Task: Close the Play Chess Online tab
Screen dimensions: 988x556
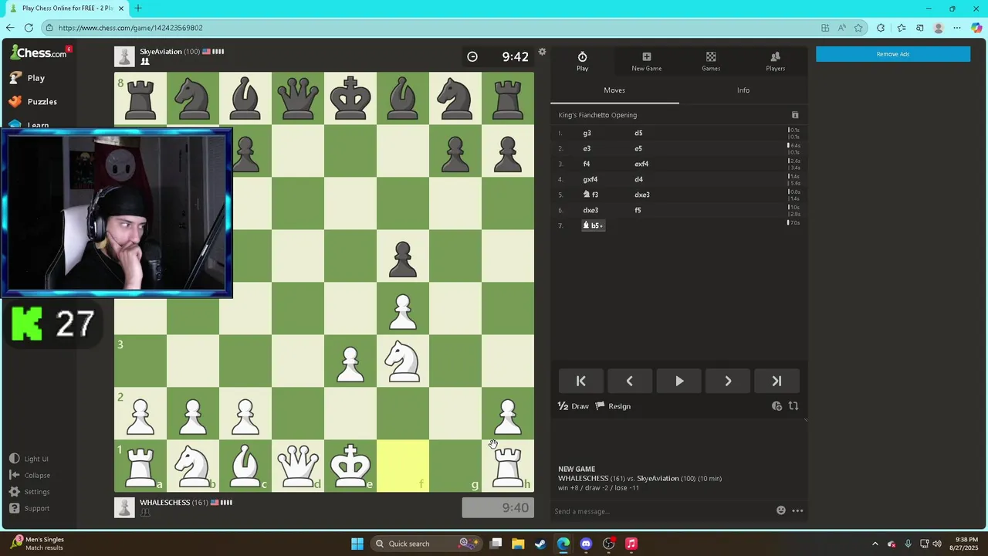Action: tap(121, 8)
